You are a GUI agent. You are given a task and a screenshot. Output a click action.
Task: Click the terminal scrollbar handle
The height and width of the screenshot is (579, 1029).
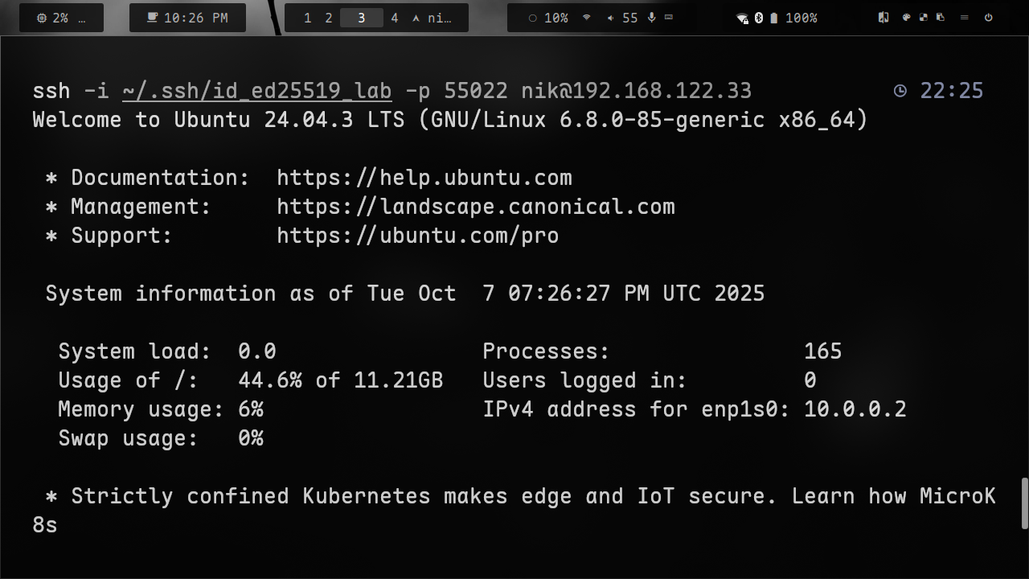pyautogui.click(x=1024, y=504)
